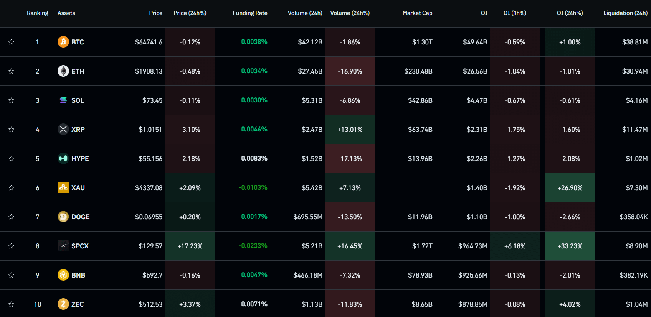Click BNB open interest $925.66M
This screenshot has width=651, height=317.
click(x=473, y=275)
